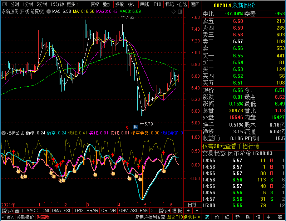Expand the 指标公式 indicator dropdown

pyautogui.click(x=4, y=133)
